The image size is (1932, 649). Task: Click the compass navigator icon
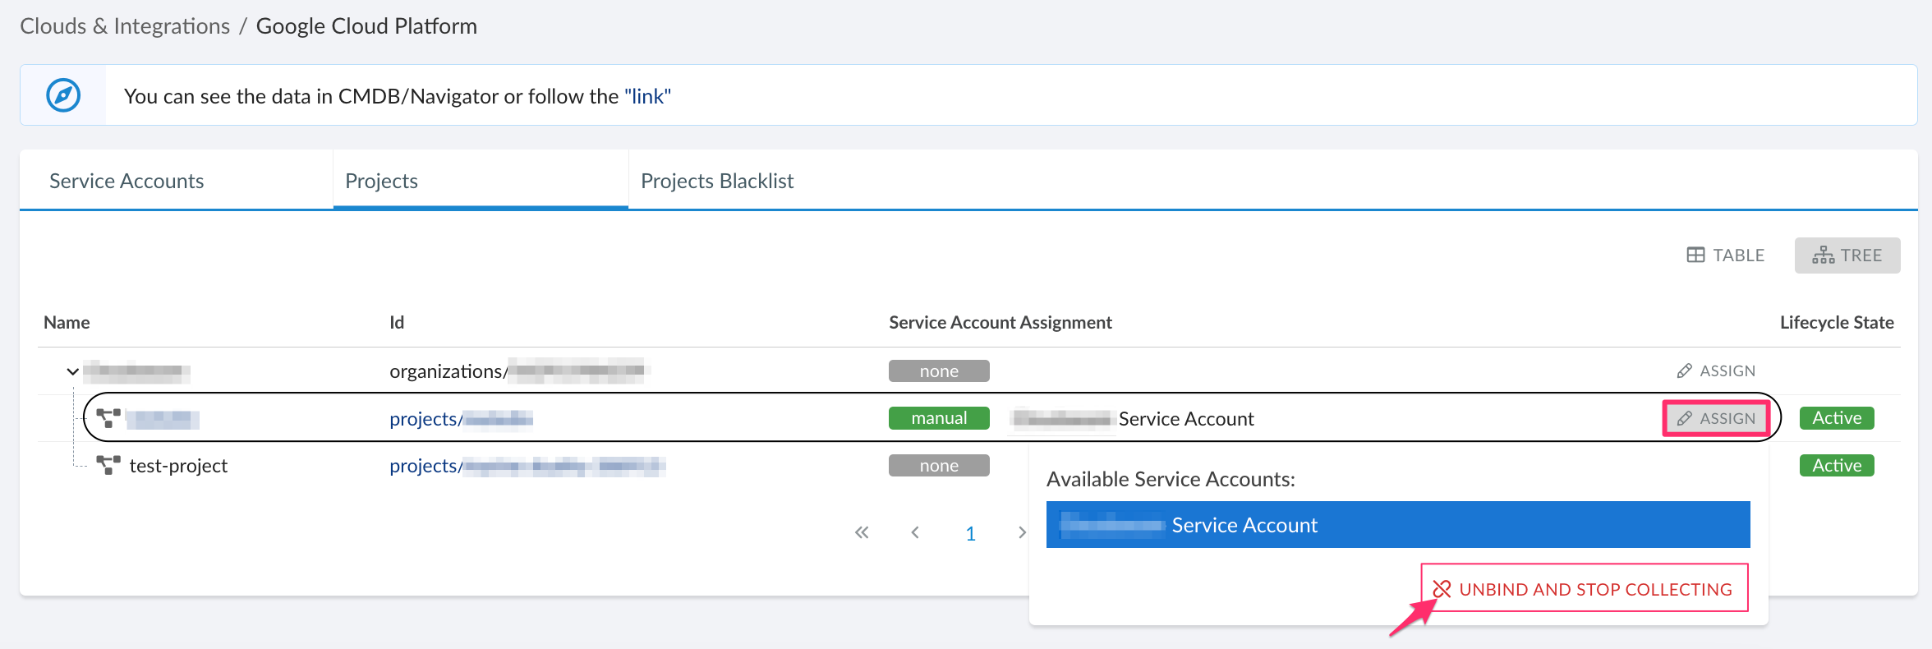[x=63, y=95]
